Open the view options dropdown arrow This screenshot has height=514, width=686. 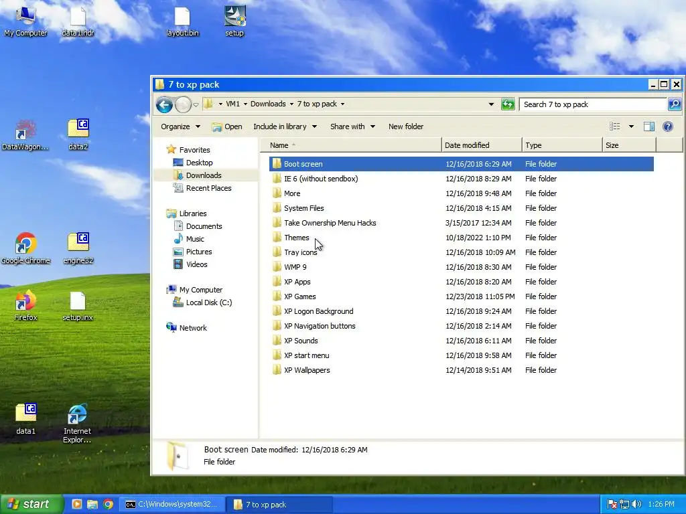[x=631, y=126]
